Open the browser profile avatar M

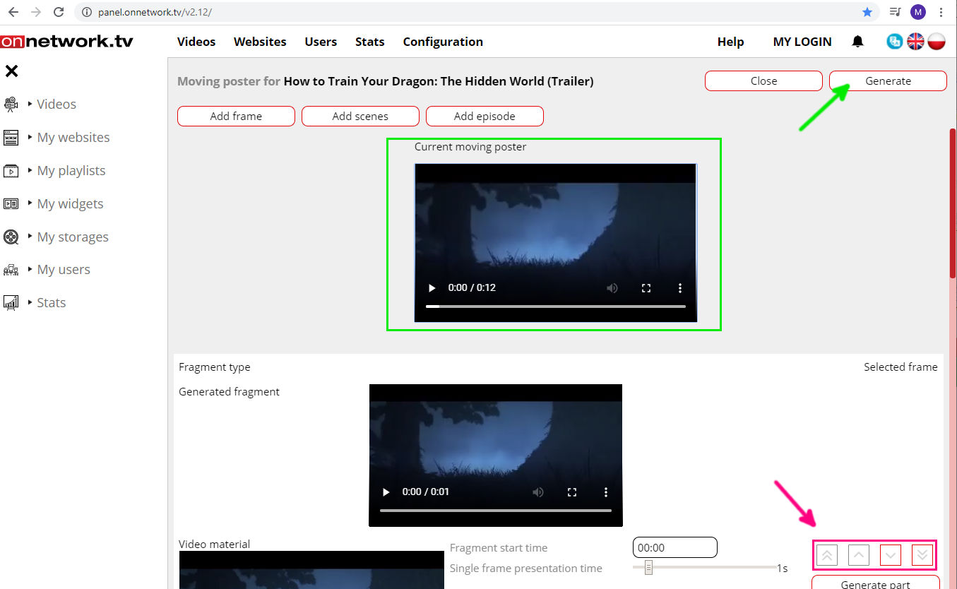click(917, 12)
